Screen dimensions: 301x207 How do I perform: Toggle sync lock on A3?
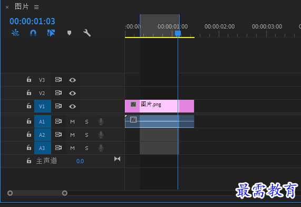point(59,147)
